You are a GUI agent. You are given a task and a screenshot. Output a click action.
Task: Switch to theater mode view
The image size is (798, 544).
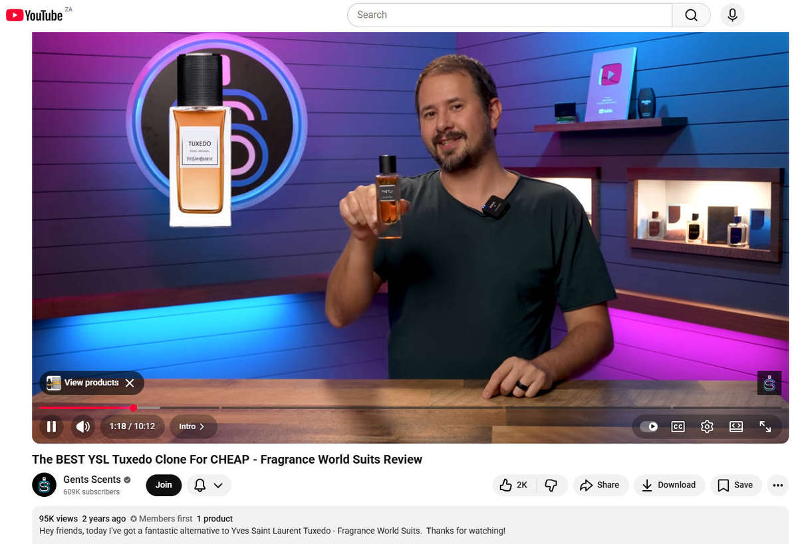(x=735, y=426)
